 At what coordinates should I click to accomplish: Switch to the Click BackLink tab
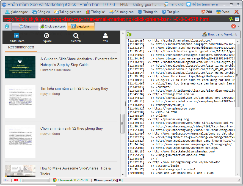pyautogui.click(x=53, y=26)
